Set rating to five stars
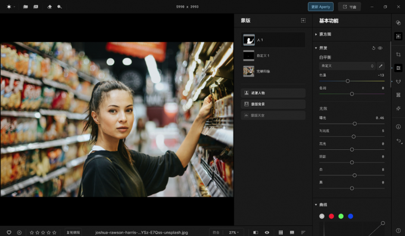Viewport: 405px width, 236px height. [54, 232]
